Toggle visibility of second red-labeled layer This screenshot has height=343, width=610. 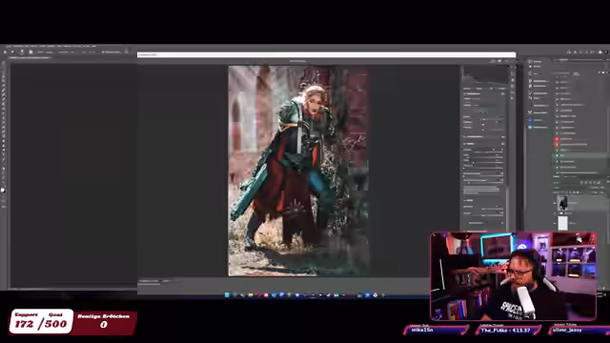click(x=557, y=145)
